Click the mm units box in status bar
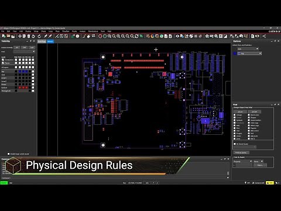281x211 pixels. tap(147, 183)
